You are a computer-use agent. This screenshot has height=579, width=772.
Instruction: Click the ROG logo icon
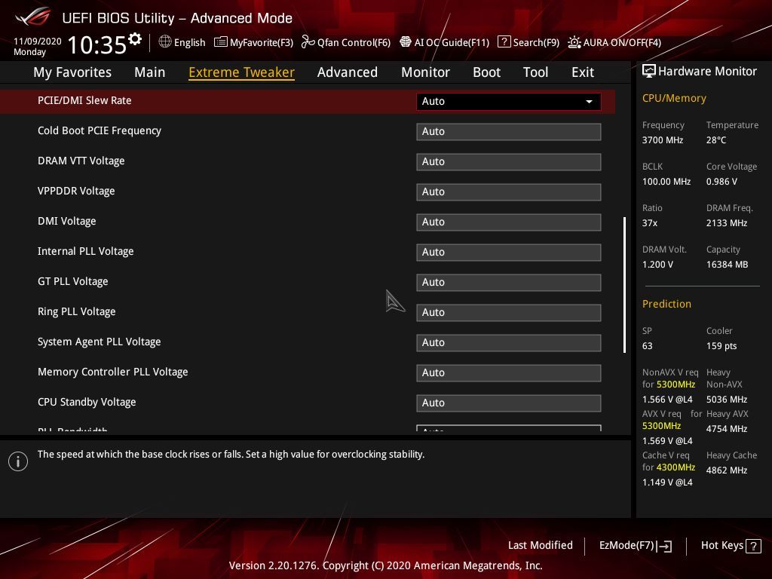[32, 17]
